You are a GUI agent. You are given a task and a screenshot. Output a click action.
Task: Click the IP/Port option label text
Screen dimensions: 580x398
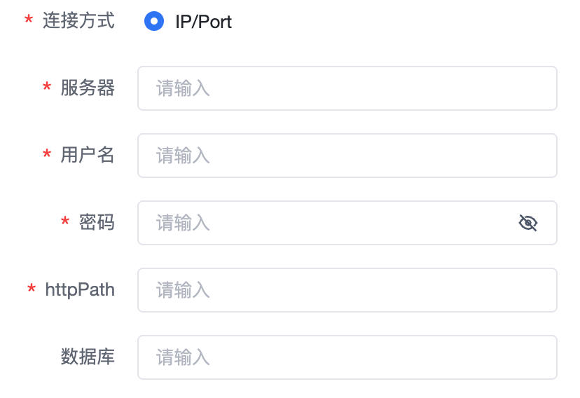203,22
